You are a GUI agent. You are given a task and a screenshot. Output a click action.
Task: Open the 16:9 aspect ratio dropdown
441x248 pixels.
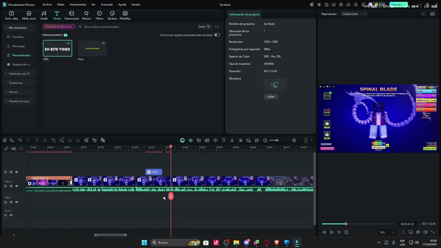[x=387, y=232]
